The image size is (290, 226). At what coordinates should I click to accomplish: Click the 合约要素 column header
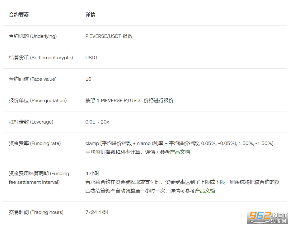19,15
